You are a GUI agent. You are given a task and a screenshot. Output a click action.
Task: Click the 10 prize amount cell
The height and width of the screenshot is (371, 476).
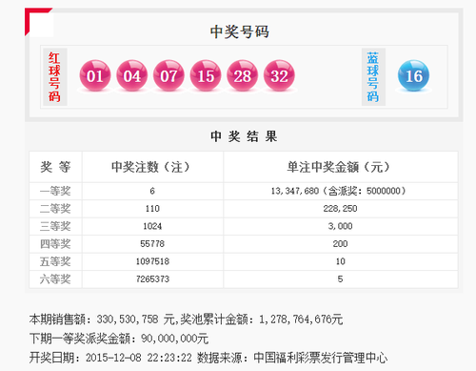340,261
